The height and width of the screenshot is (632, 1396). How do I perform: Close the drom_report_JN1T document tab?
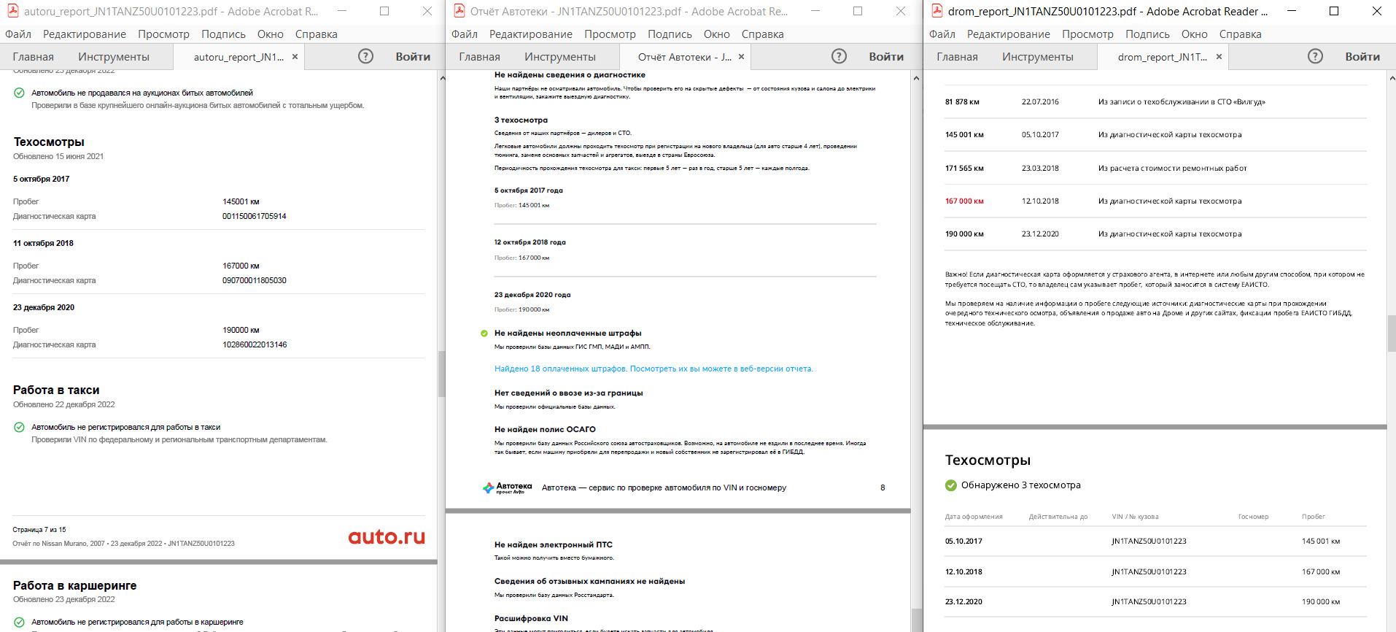point(1219,57)
